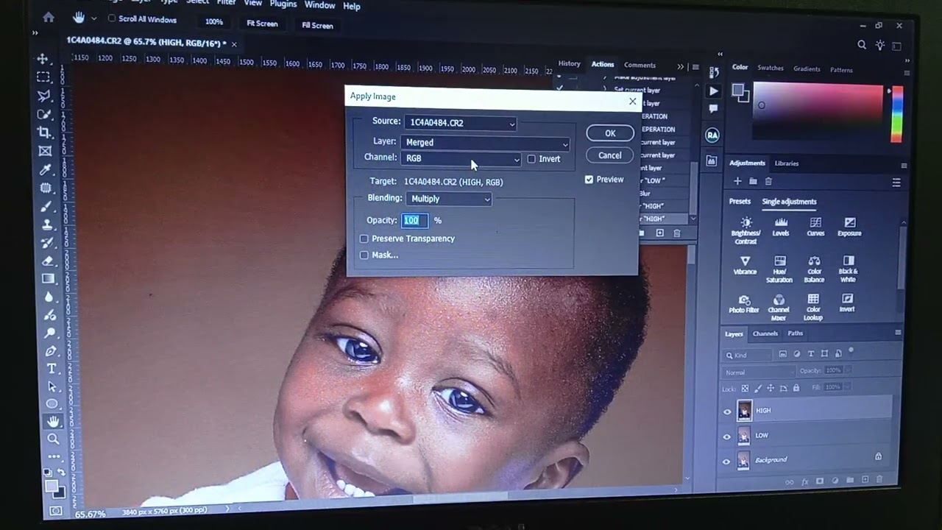Select the Pen tool
The image size is (942, 530).
51,350
